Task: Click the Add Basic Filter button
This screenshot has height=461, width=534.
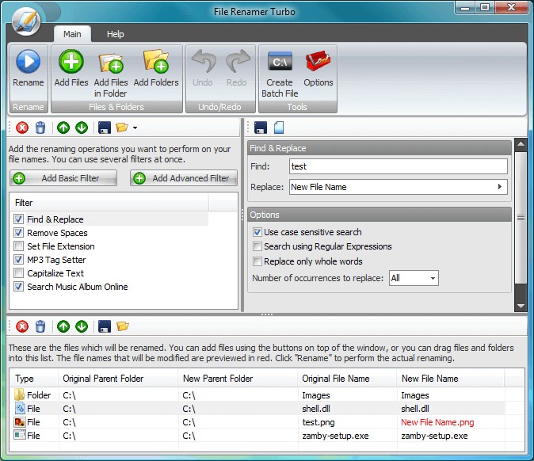Action: pyautogui.click(x=63, y=178)
